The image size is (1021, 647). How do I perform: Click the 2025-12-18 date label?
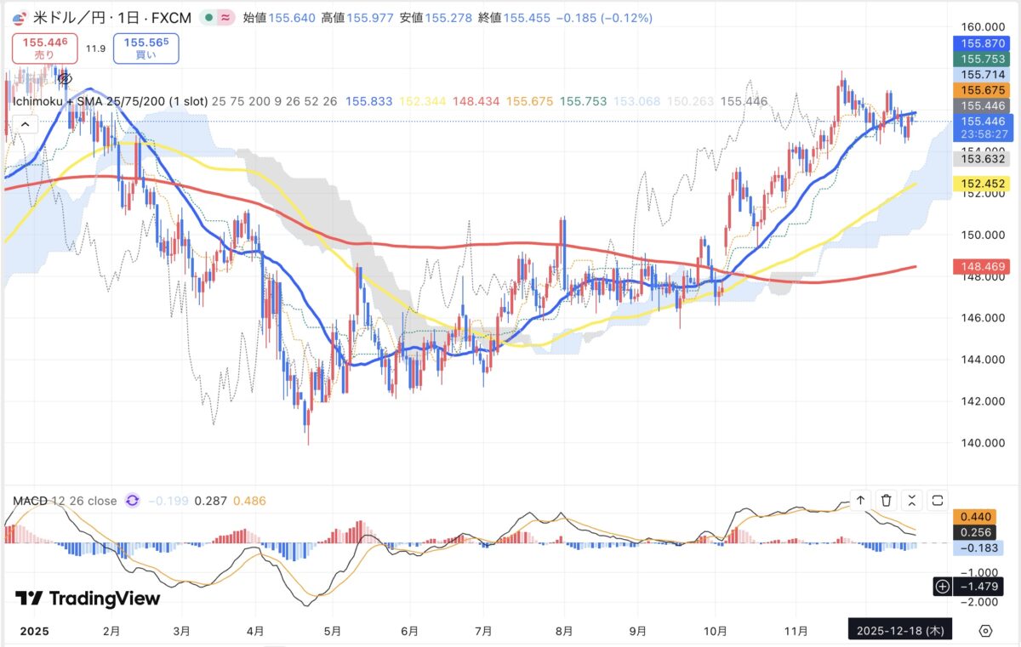[x=900, y=630]
